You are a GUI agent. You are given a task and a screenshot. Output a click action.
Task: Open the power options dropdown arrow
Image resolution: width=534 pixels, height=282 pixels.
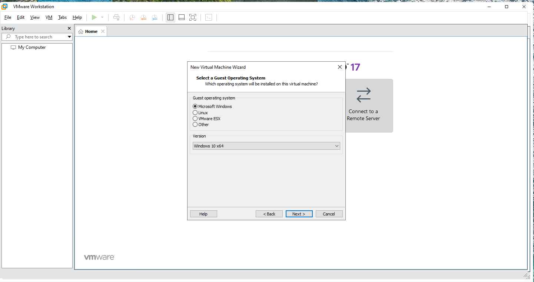(x=102, y=17)
